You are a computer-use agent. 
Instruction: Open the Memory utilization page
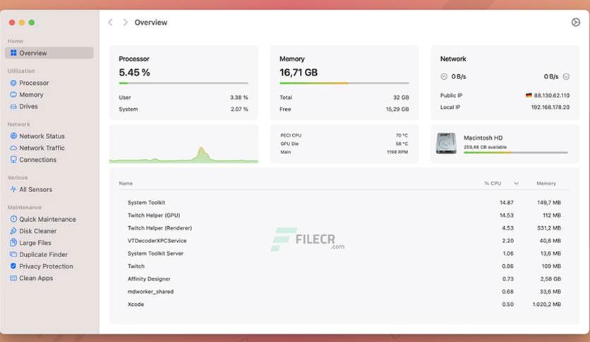31,95
